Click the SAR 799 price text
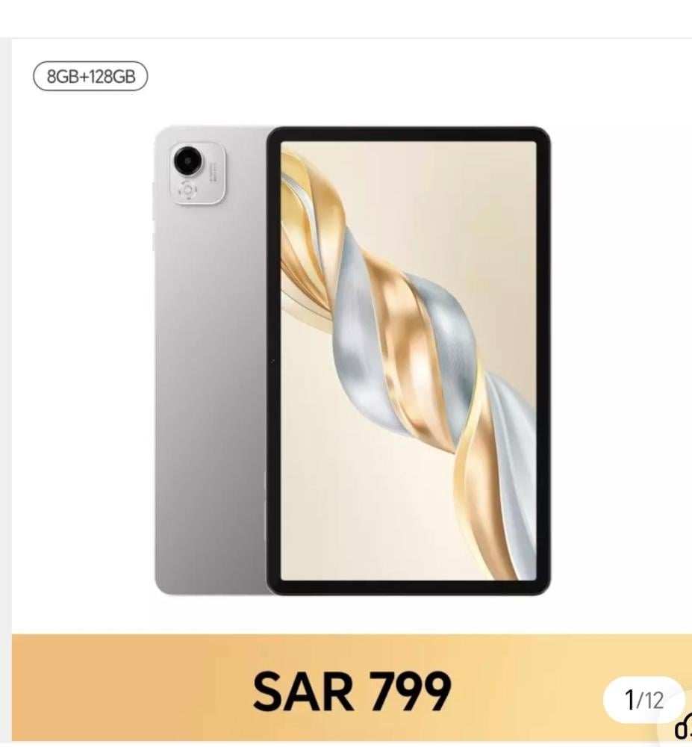Viewport: 692px width, 747px height. pyautogui.click(x=352, y=690)
